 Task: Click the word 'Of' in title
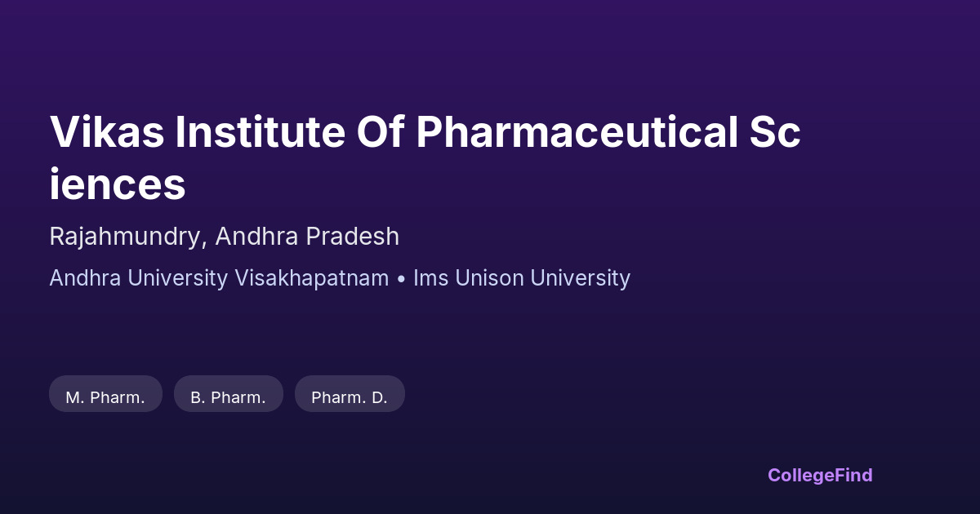[x=380, y=131]
